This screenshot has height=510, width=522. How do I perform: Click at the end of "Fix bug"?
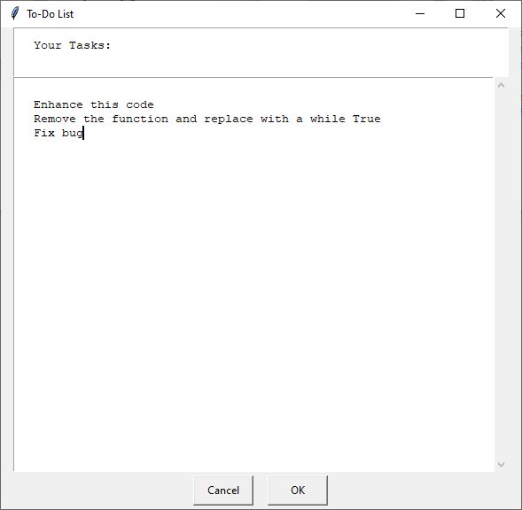(83, 133)
